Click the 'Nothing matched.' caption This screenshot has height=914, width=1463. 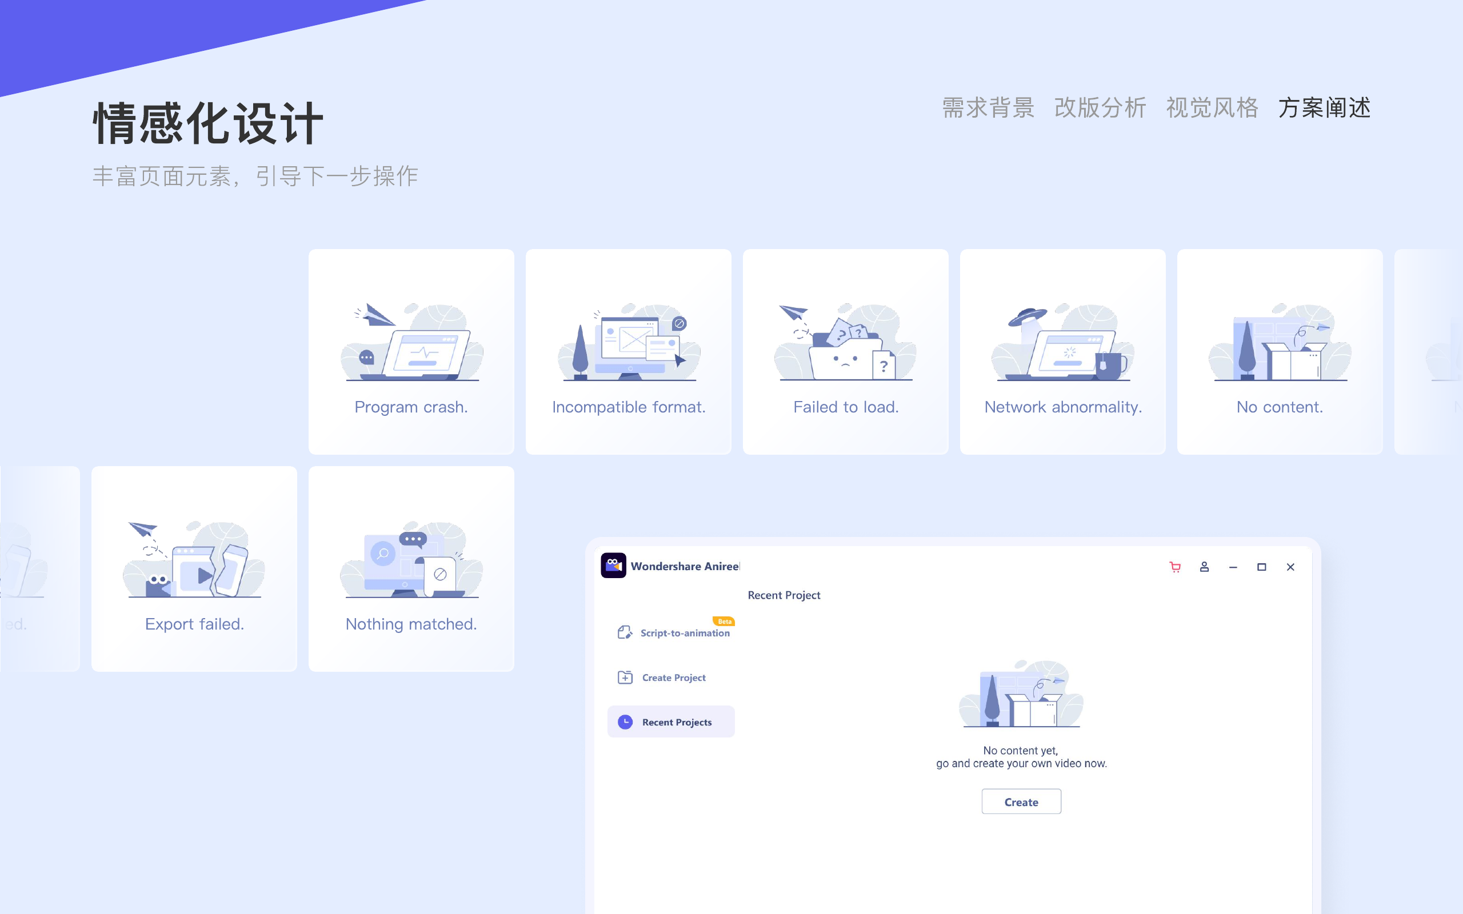coord(411,624)
